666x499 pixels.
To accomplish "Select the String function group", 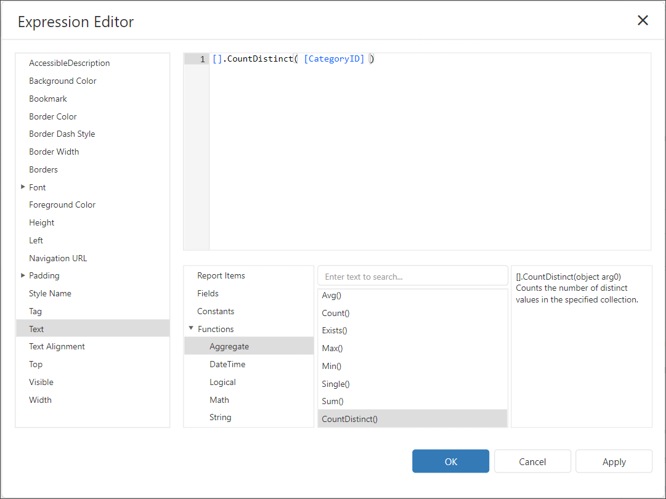I will point(249,418).
